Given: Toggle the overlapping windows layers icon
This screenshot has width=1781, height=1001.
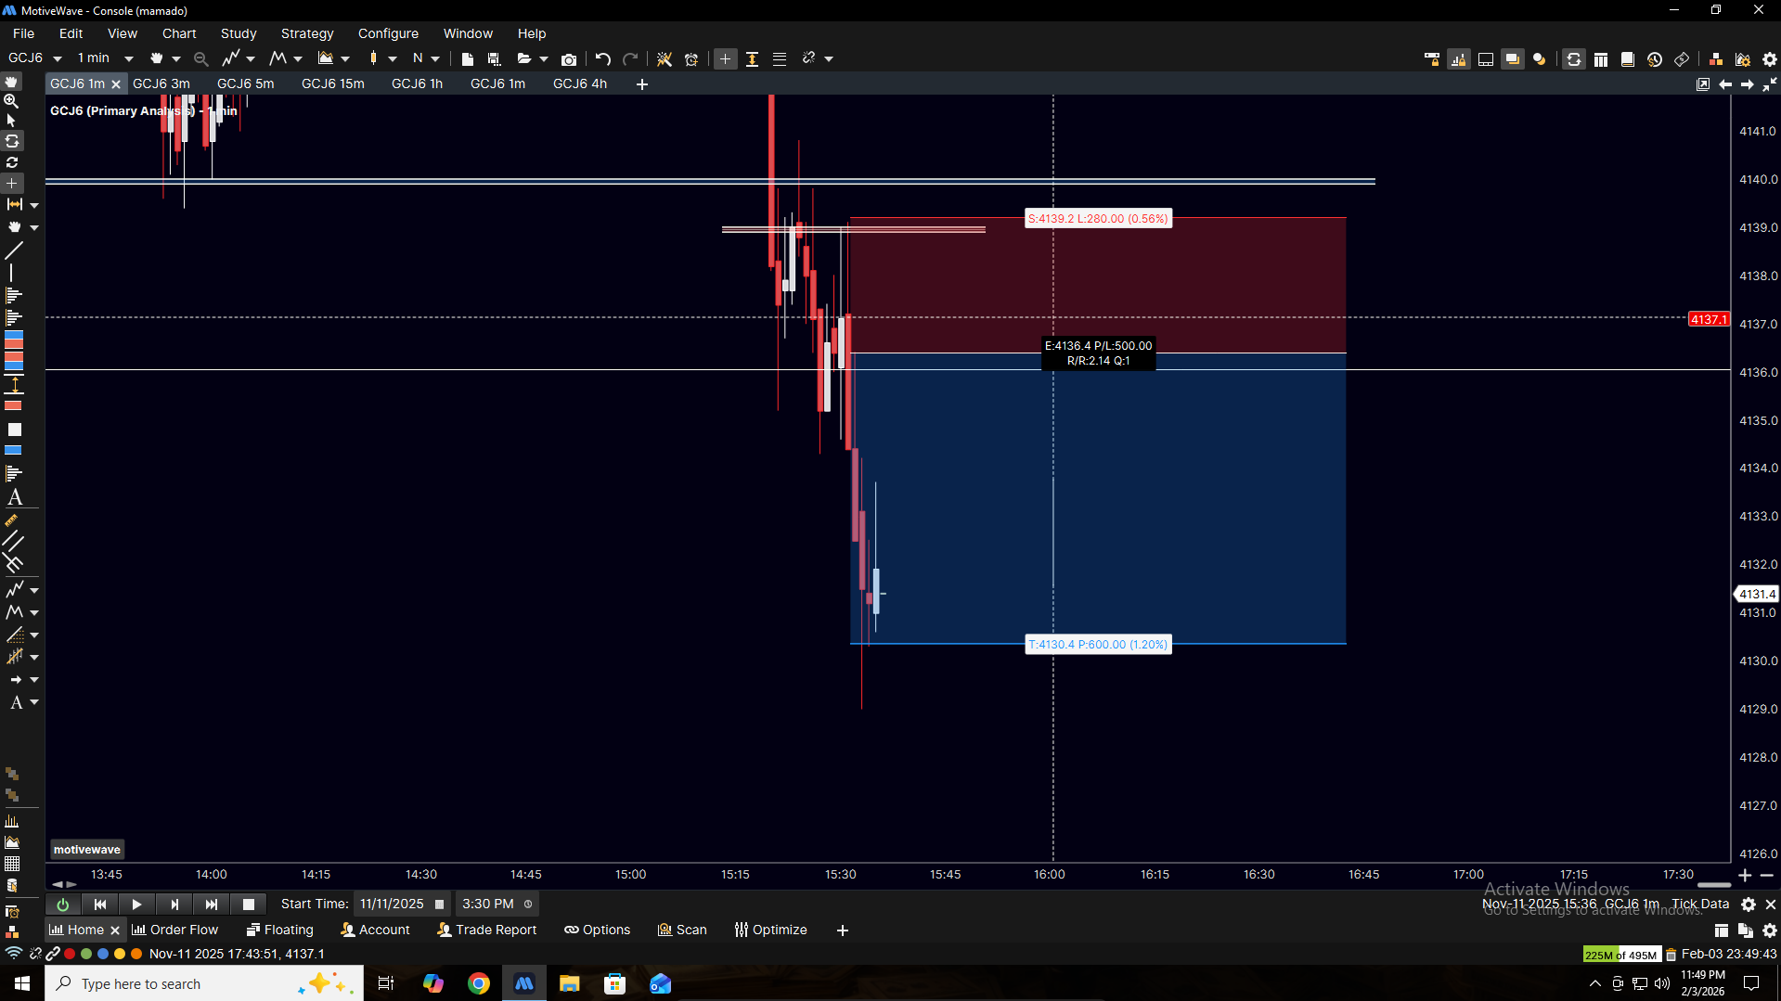Looking at the screenshot, I should point(1513,58).
